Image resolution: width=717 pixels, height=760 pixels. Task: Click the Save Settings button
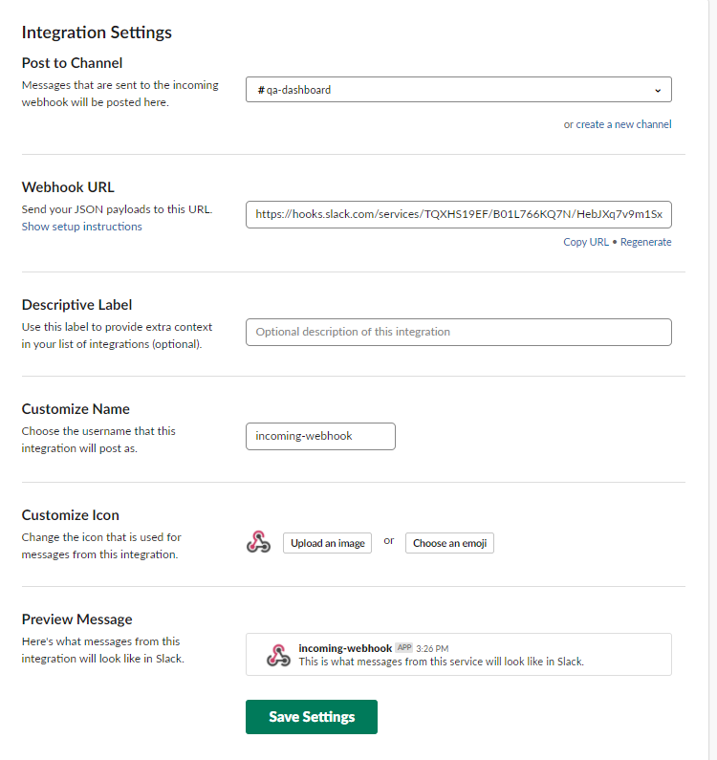[312, 717]
